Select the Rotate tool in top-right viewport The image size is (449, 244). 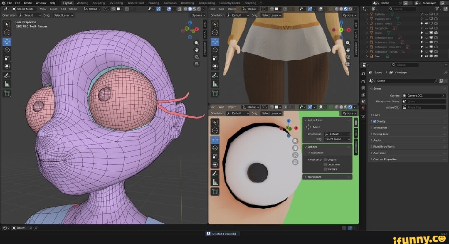(x=215, y=50)
